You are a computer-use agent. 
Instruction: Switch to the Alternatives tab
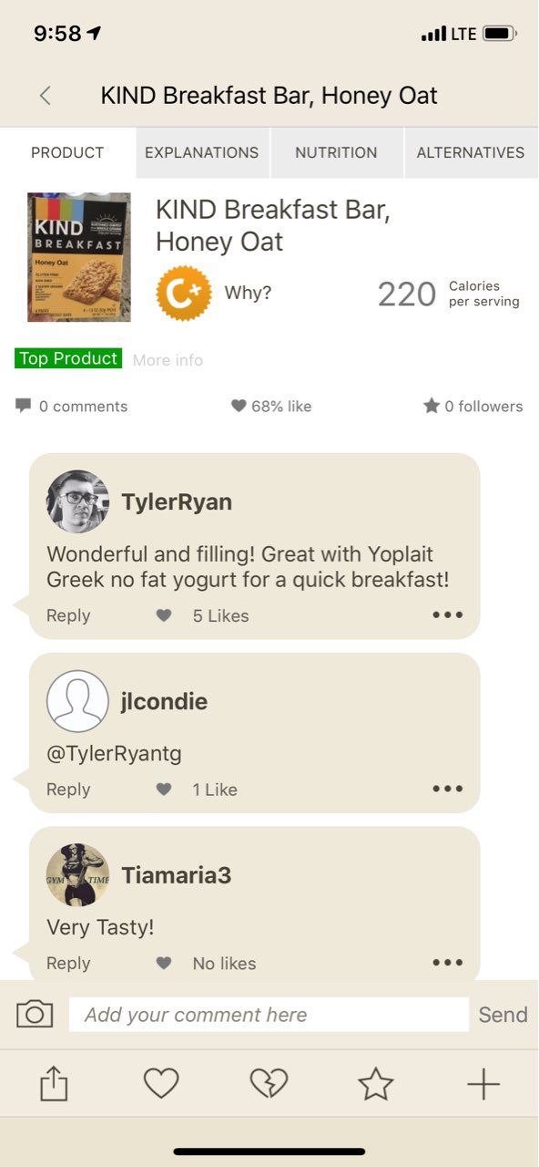pos(471,153)
